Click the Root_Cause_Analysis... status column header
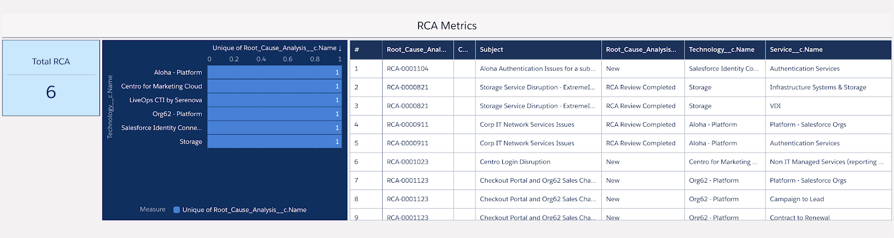894x238 pixels. pos(643,50)
